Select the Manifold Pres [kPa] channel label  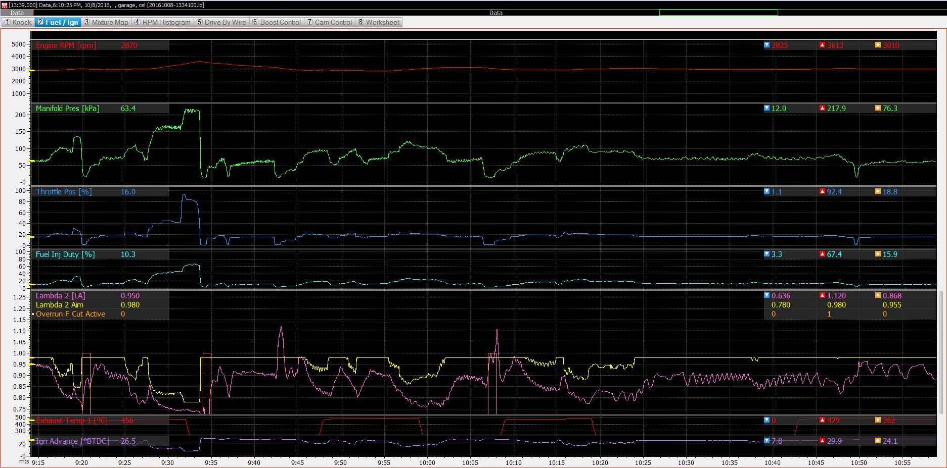pyautogui.click(x=68, y=108)
